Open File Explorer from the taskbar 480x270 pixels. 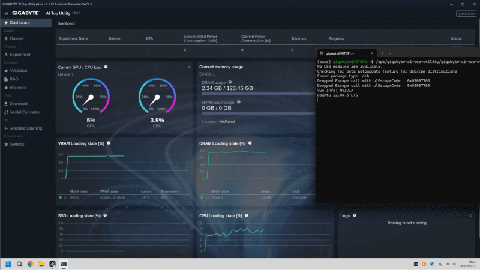tap(41, 264)
